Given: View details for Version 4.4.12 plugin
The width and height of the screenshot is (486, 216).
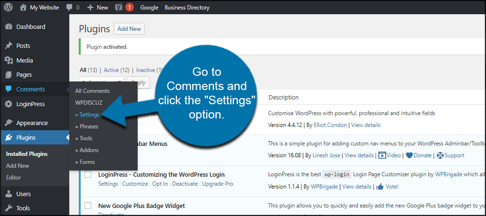Looking at the screenshot, I should point(366,125).
